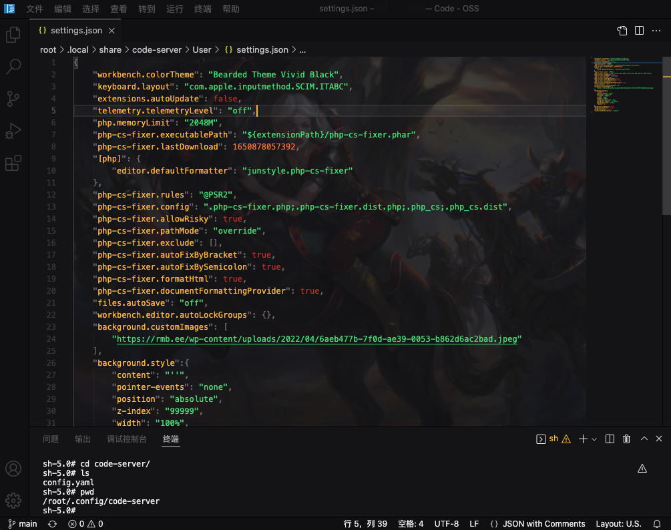Switch to the 输出 panel tab
This screenshot has width=671, height=530.
(83, 439)
